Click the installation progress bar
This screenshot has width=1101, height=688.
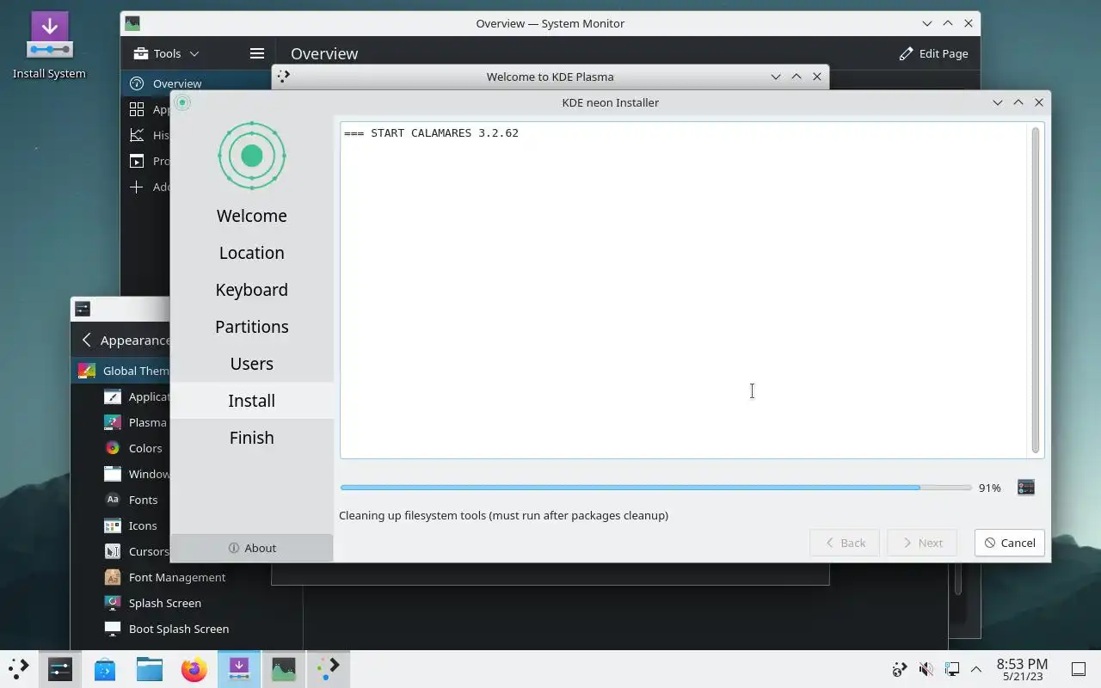tap(655, 488)
